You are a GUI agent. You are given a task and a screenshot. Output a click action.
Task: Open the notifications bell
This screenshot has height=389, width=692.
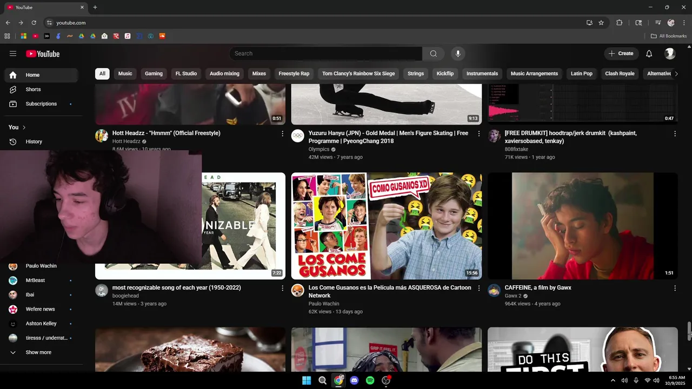click(x=649, y=53)
